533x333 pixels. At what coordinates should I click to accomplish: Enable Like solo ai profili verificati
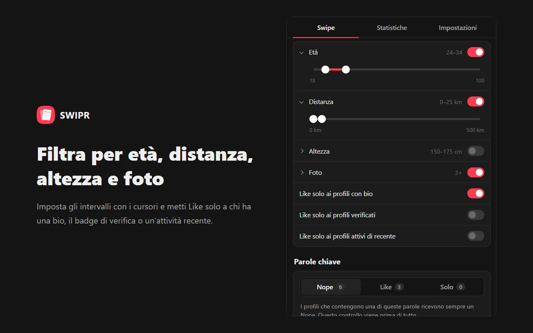[476, 215]
